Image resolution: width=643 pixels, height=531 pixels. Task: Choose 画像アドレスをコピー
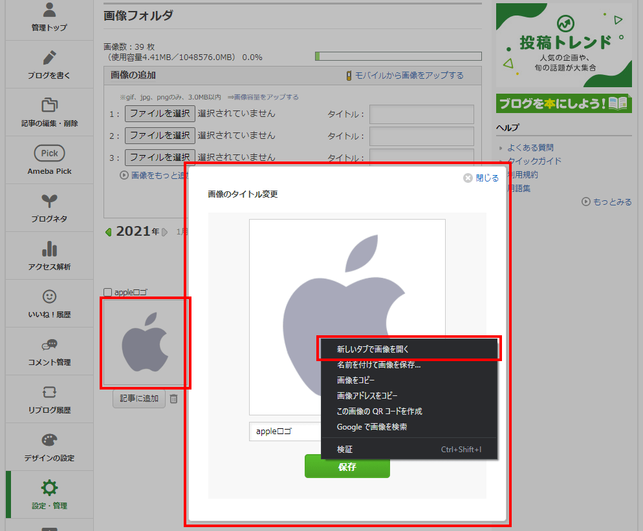408,396
